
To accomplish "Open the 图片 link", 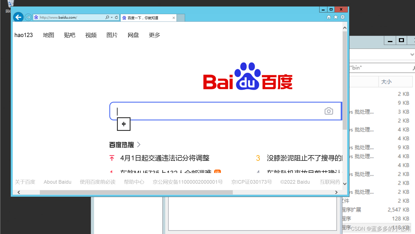I will [x=112, y=35].
